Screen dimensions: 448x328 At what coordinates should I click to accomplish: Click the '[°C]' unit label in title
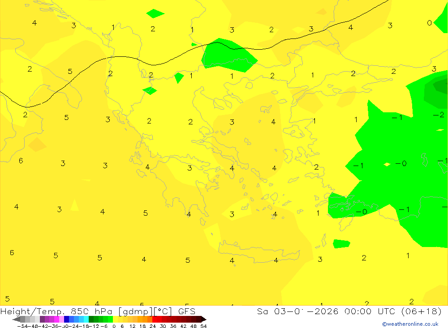164,311
